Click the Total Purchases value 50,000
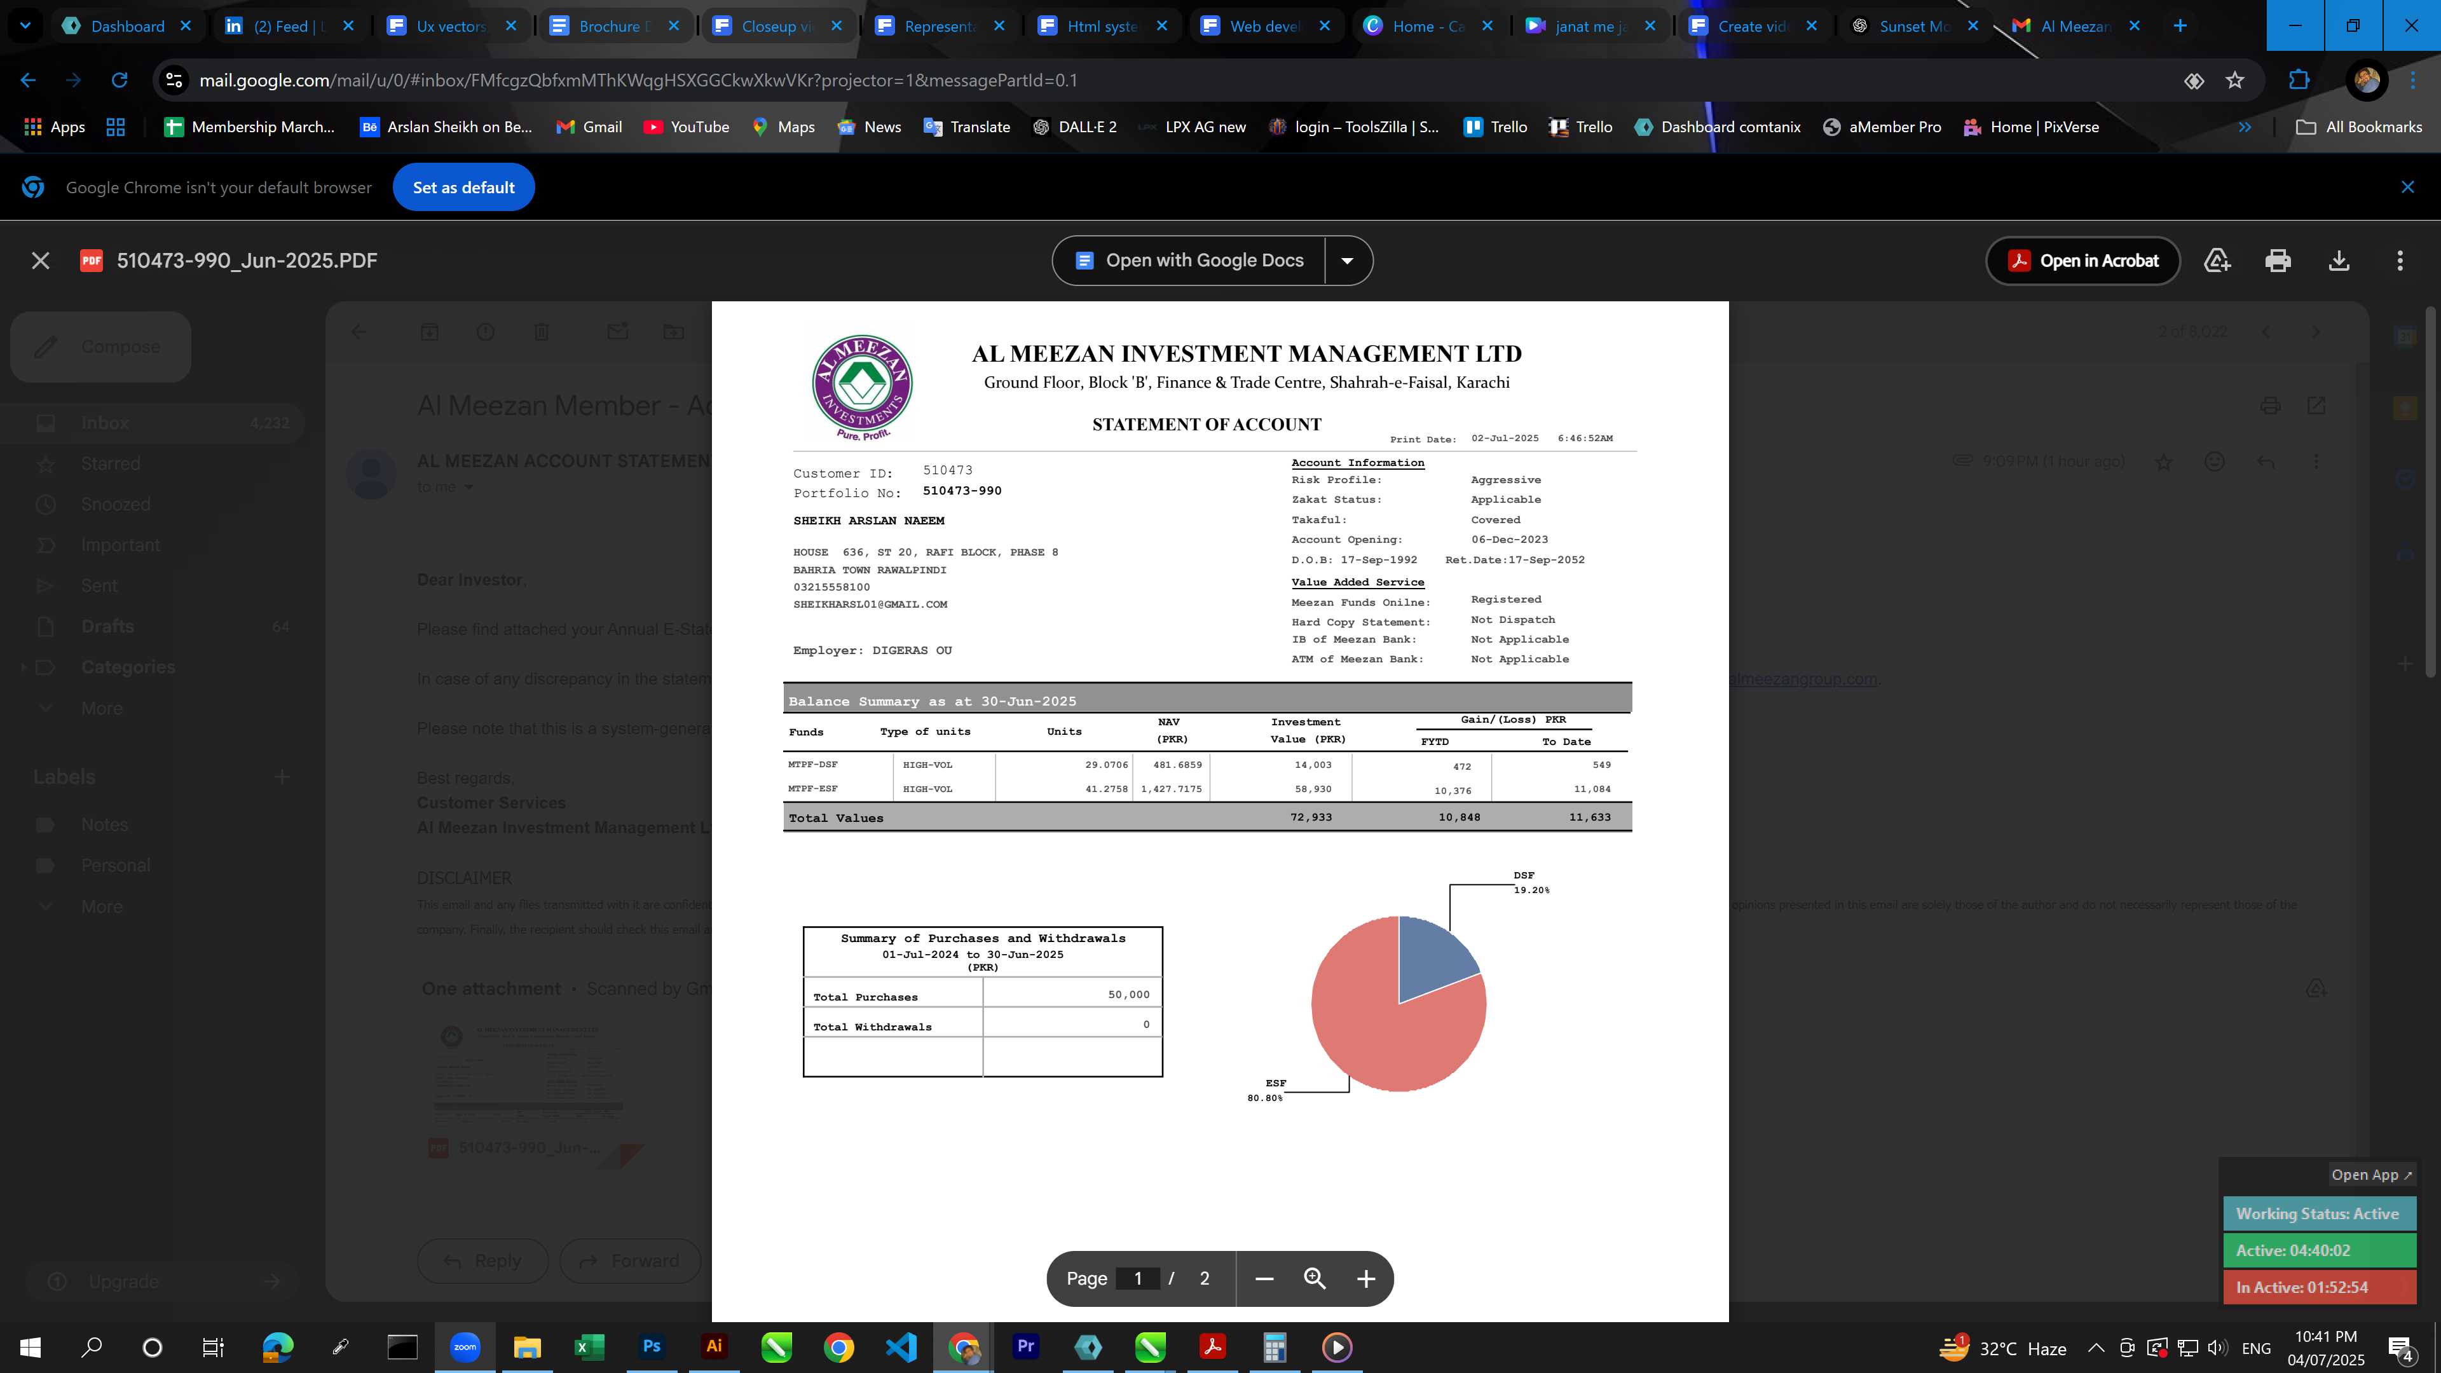The height and width of the screenshot is (1373, 2441). pyautogui.click(x=1128, y=995)
